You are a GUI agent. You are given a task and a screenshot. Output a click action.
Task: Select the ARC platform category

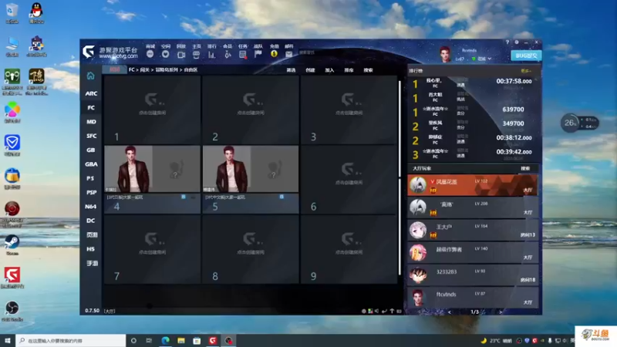pyautogui.click(x=91, y=93)
